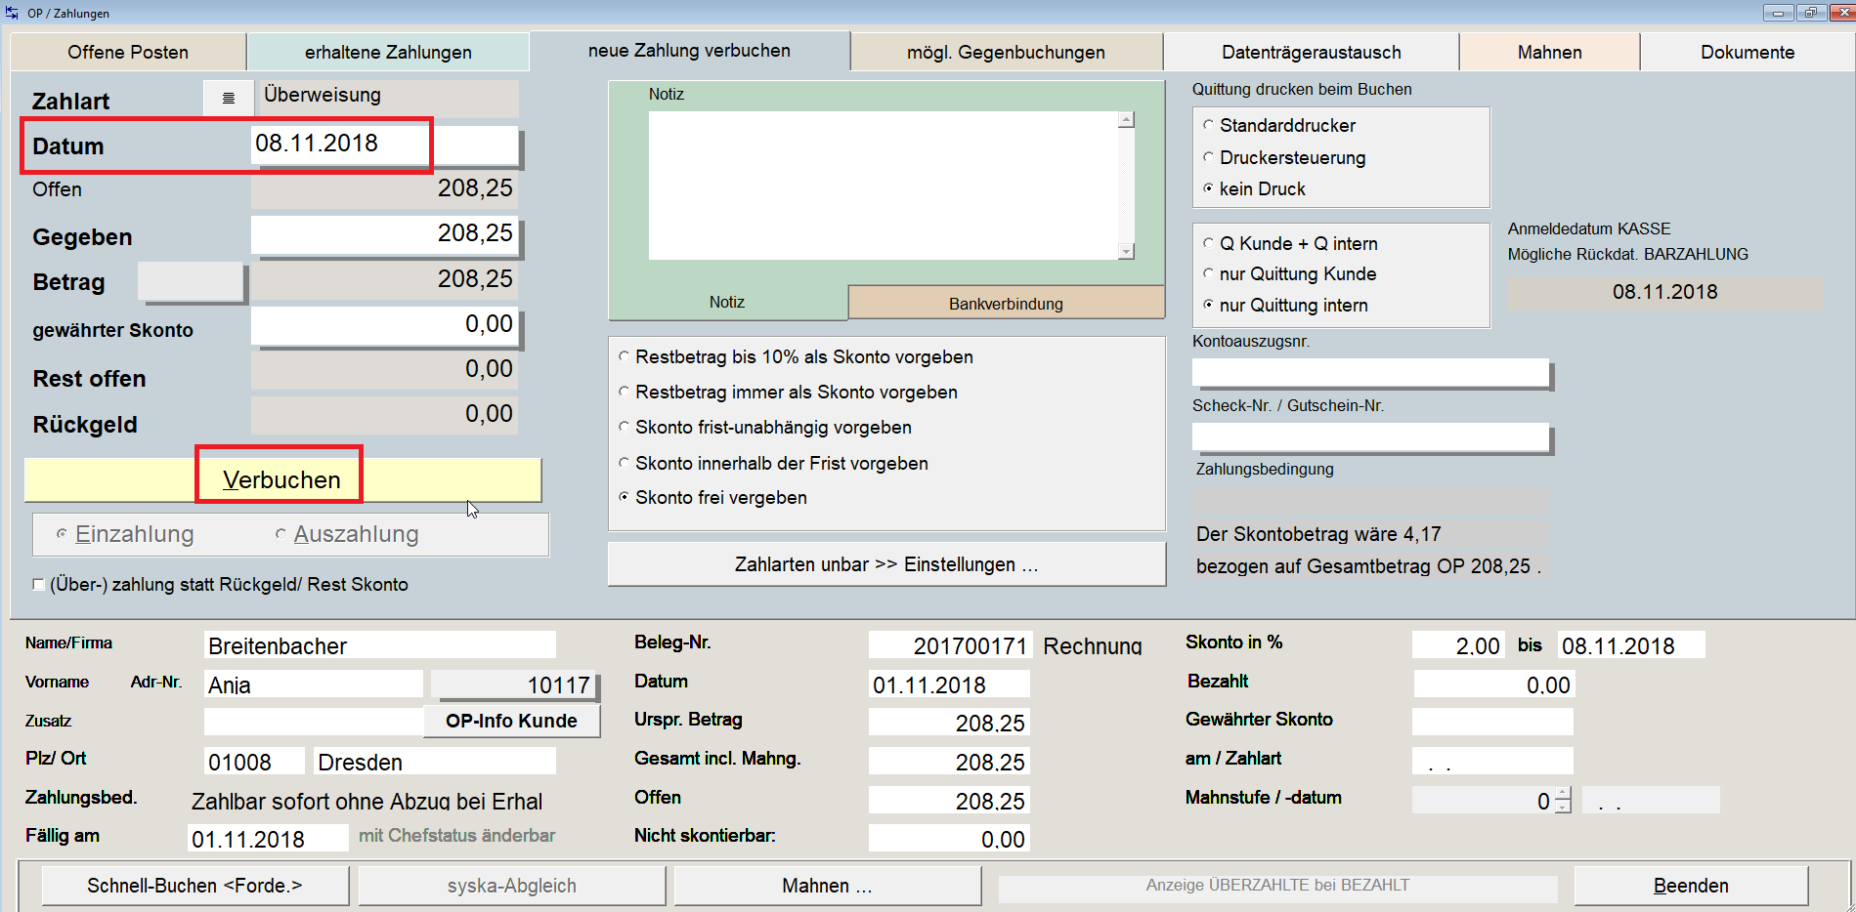Click the Verbuchen button
Screen dimensions: 1856x912
282,479
